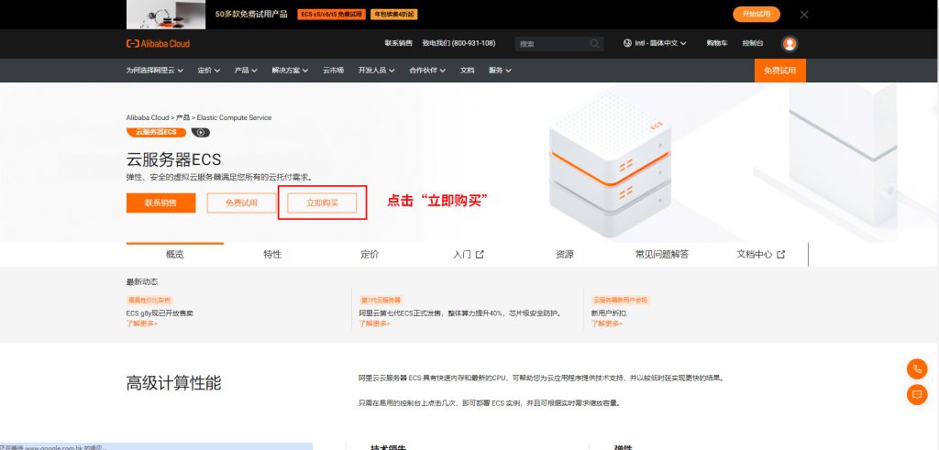Viewport: 939px width, 450px height.
Task: Expand the 合作伙伴 navigation menu
Action: pyautogui.click(x=427, y=71)
